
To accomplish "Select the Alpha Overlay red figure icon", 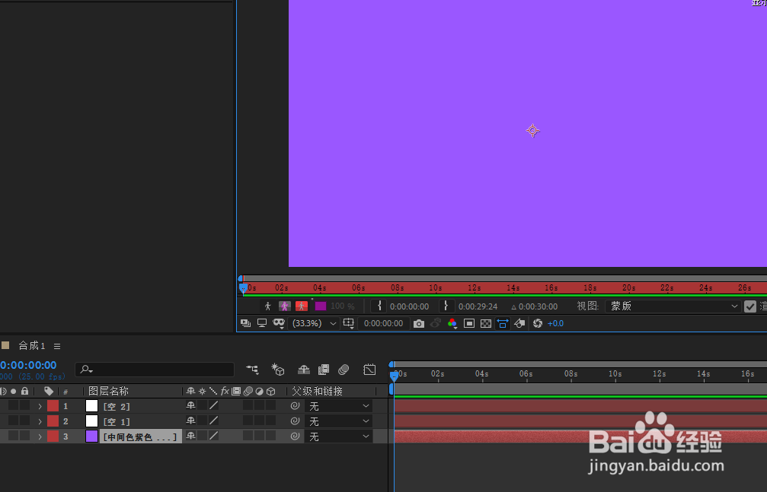I will pyautogui.click(x=302, y=306).
